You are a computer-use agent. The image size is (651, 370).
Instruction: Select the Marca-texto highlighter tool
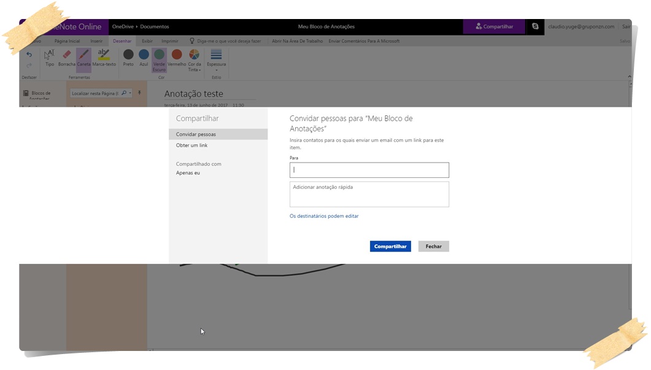104,58
